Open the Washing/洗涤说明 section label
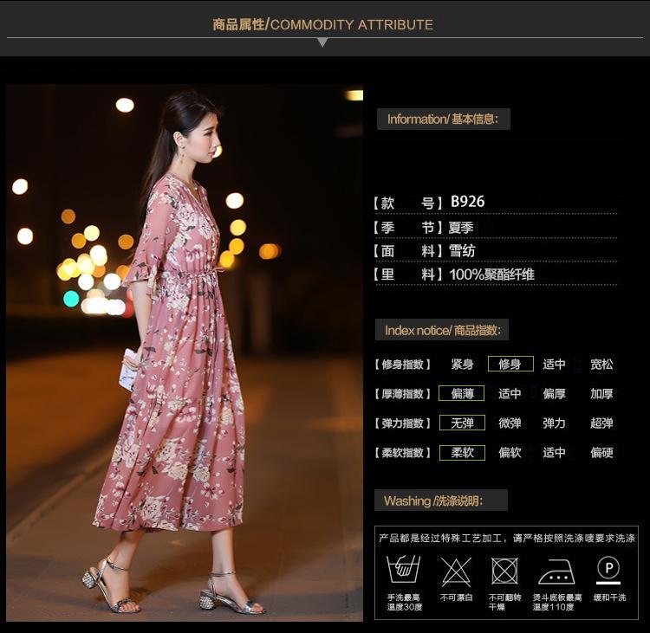This screenshot has width=650, height=633. point(441,501)
